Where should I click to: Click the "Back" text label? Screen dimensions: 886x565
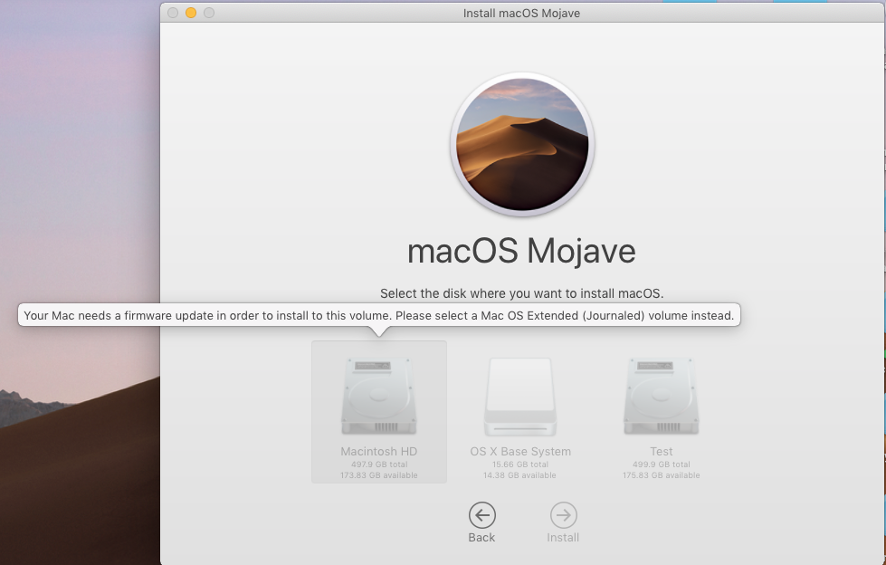pyautogui.click(x=481, y=537)
